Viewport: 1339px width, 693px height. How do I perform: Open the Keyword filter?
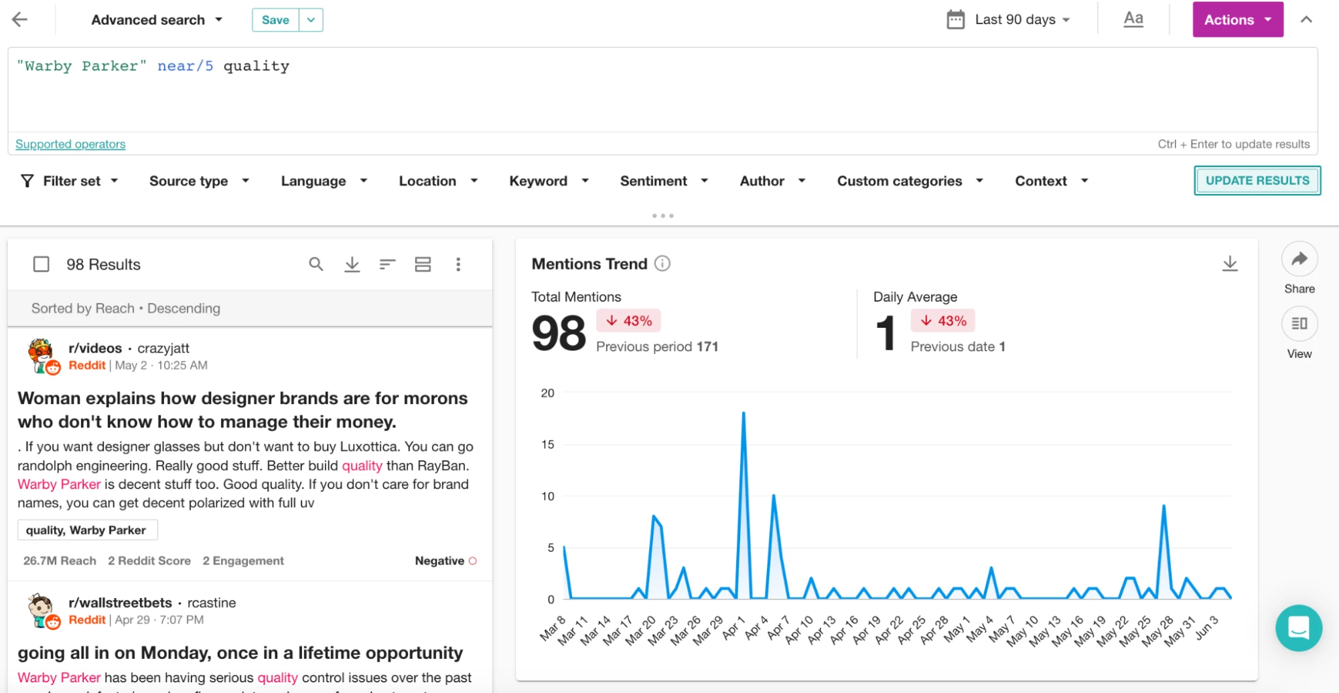[549, 181]
